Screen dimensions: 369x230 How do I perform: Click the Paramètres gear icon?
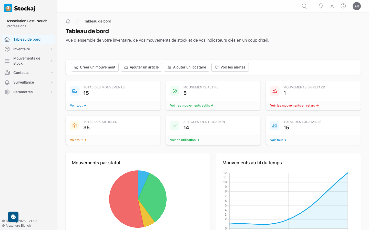click(7, 92)
